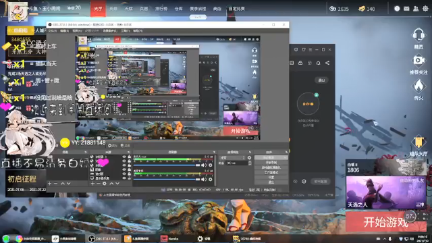Click 退出 button in side dark panel

321,80
